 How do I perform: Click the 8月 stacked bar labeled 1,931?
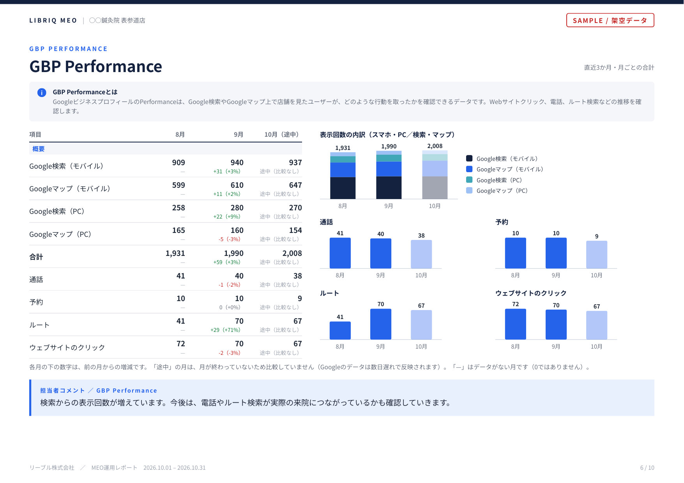click(343, 176)
